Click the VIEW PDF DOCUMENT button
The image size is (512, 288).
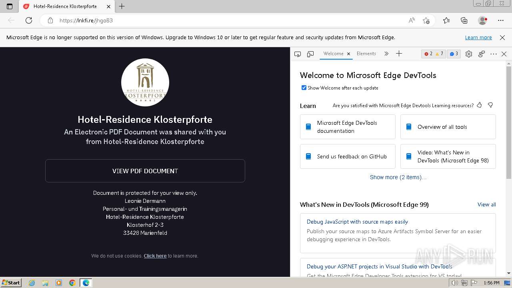tap(145, 171)
